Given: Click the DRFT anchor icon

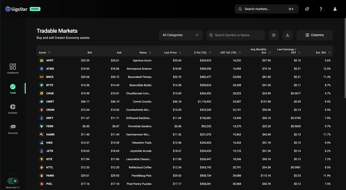Looking at the screenshot, I should pos(42,118).
